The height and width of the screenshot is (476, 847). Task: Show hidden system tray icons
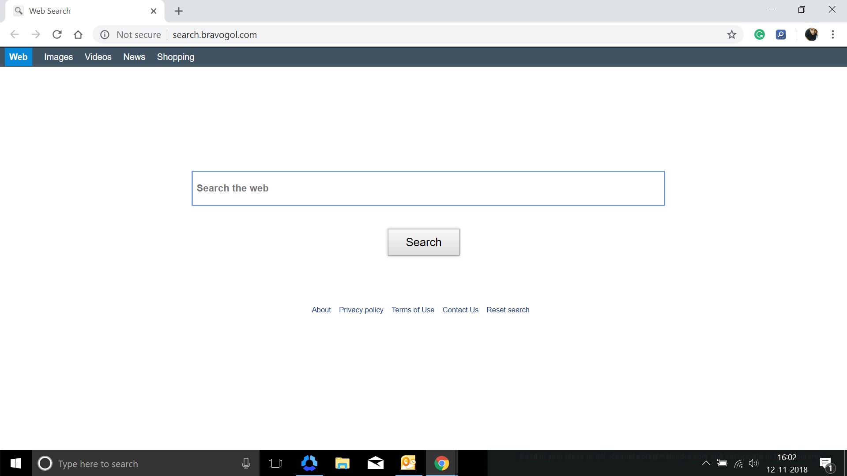pos(706,463)
